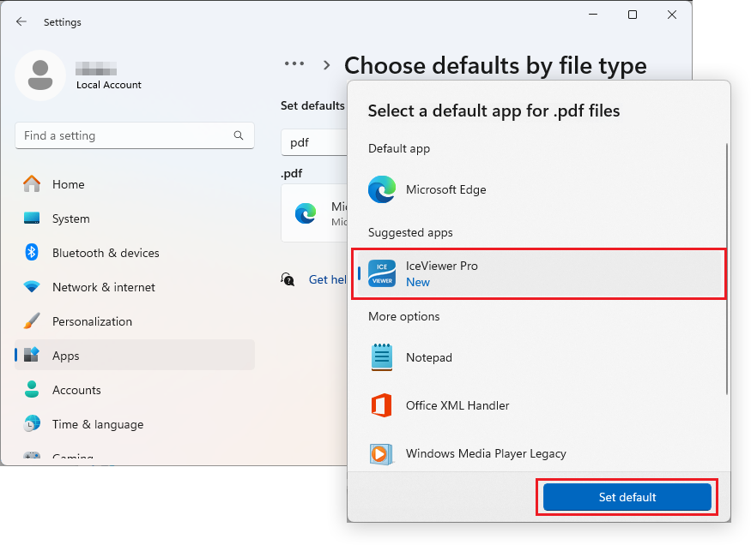Screen dimensions: 751x545
Task: Maximize the Settings window
Action: [x=633, y=15]
